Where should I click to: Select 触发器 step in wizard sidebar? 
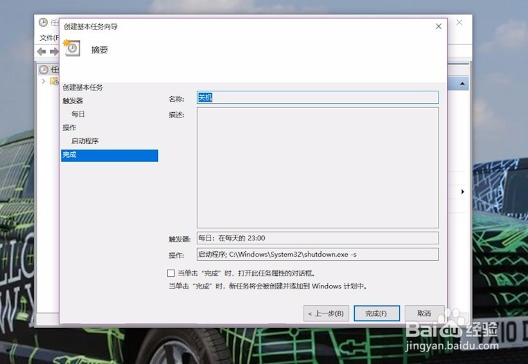click(x=72, y=100)
